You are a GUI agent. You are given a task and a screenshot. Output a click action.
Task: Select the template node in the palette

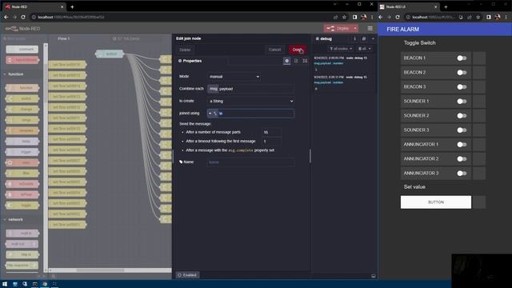(22, 130)
